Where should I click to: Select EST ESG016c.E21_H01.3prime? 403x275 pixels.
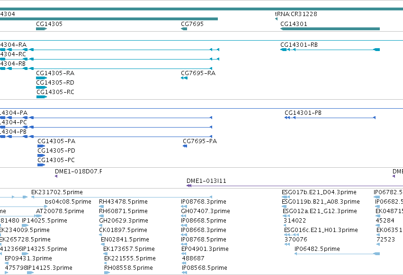(321, 231)
